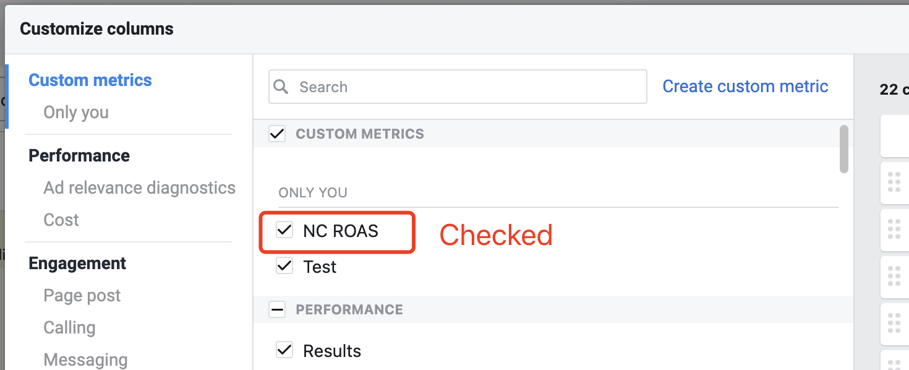Image resolution: width=909 pixels, height=370 pixels.
Task: Open the Custom metrics category
Action: coord(90,80)
